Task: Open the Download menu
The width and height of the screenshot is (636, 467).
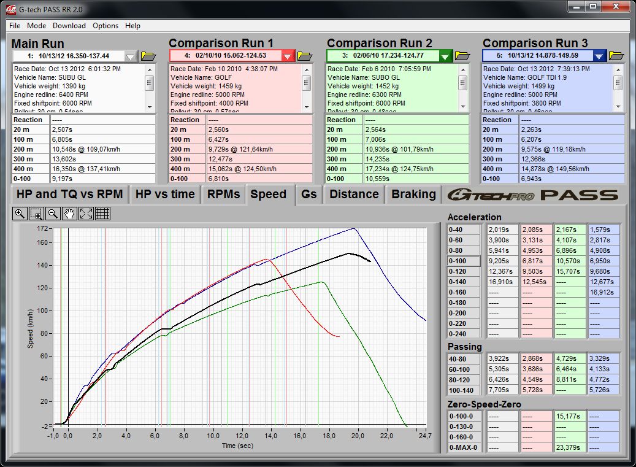Action: coord(69,26)
